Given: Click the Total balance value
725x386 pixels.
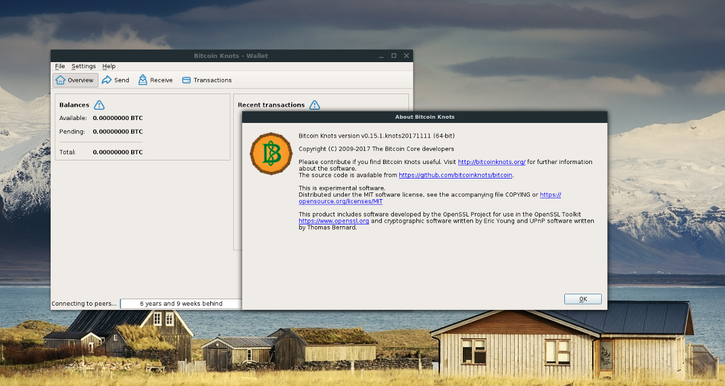Looking at the screenshot, I should click(118, 152).
